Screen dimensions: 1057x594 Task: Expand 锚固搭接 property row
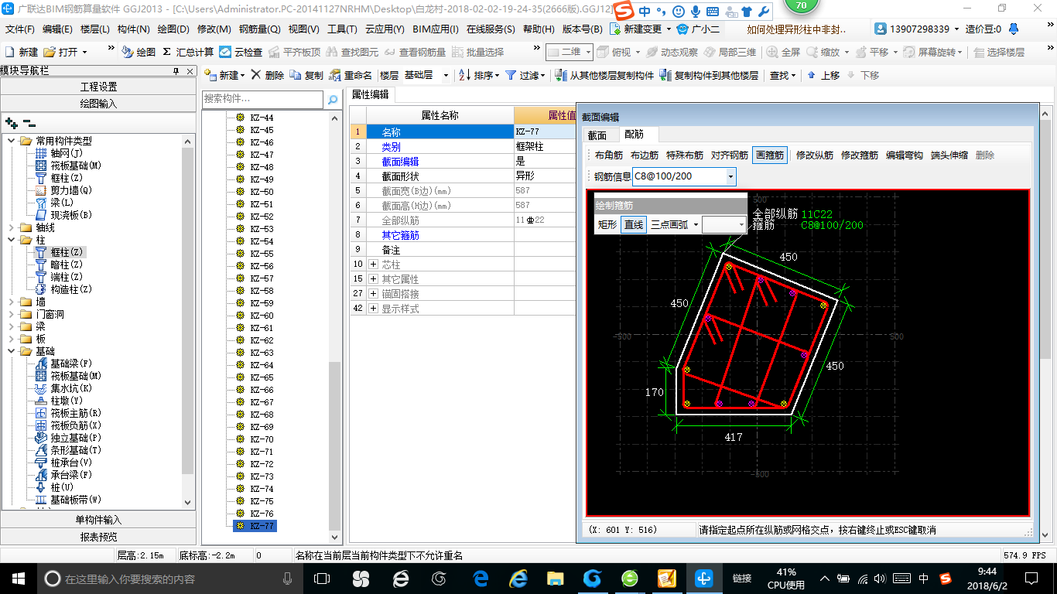click(374, 294)
